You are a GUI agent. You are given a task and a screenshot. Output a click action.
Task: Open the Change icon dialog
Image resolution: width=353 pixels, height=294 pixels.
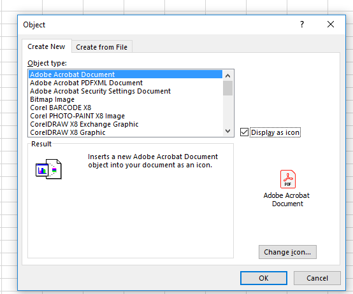pyautogui.click(x=287, y=252)
